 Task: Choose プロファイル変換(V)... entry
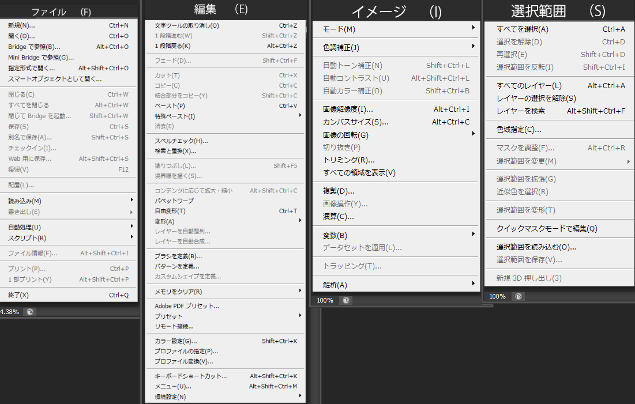point(225,361)
